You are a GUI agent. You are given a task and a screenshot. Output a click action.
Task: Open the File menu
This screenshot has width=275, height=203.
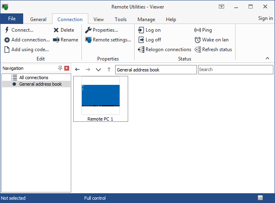12,19
